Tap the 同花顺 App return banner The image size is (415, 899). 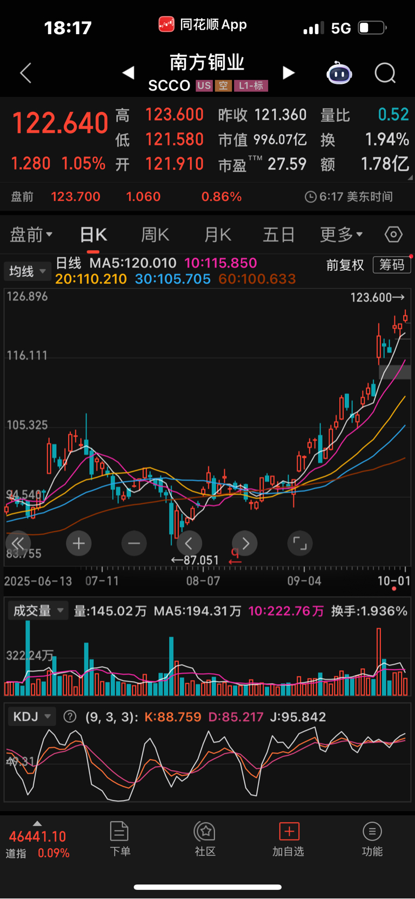(x=203, y=24)
